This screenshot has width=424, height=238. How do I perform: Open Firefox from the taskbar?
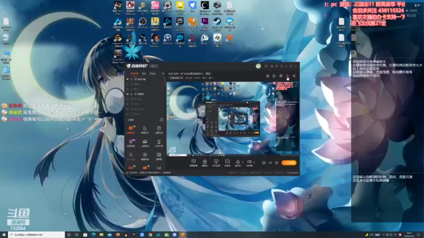click(x=118, y=235)
